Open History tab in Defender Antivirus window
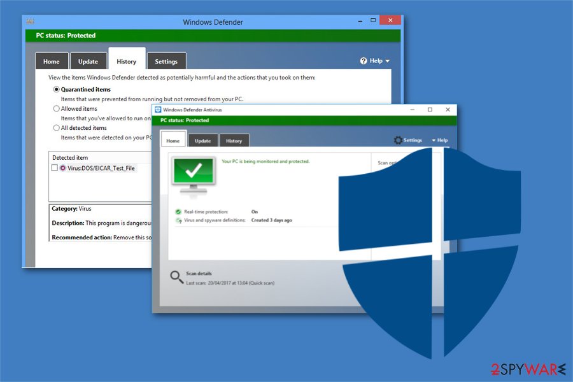This screenshot has width=573, height=382. 234,141
